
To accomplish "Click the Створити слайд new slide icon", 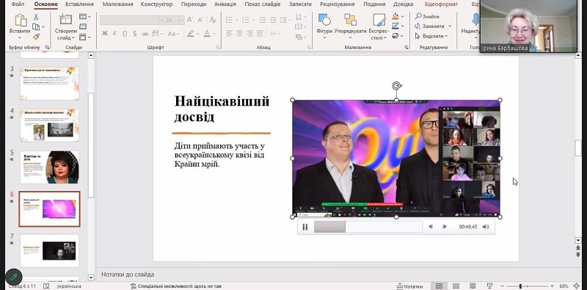I will coord(66,20).
